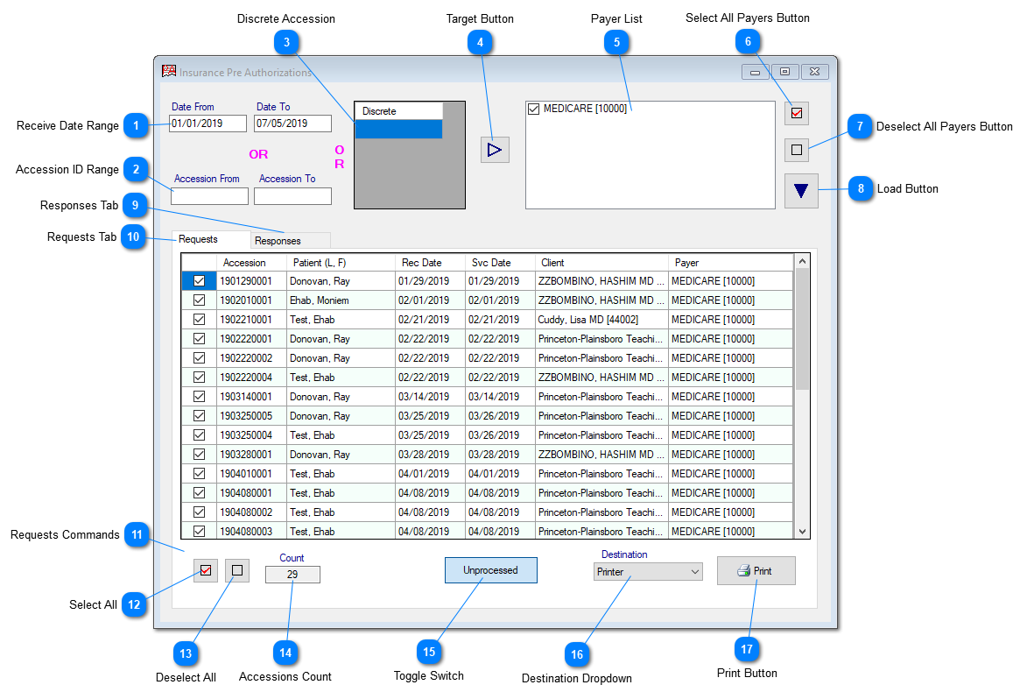This screenshot has height=699, width=1027.
Task: Click the Deselect All icon below the grid
Action: [236, 569]
